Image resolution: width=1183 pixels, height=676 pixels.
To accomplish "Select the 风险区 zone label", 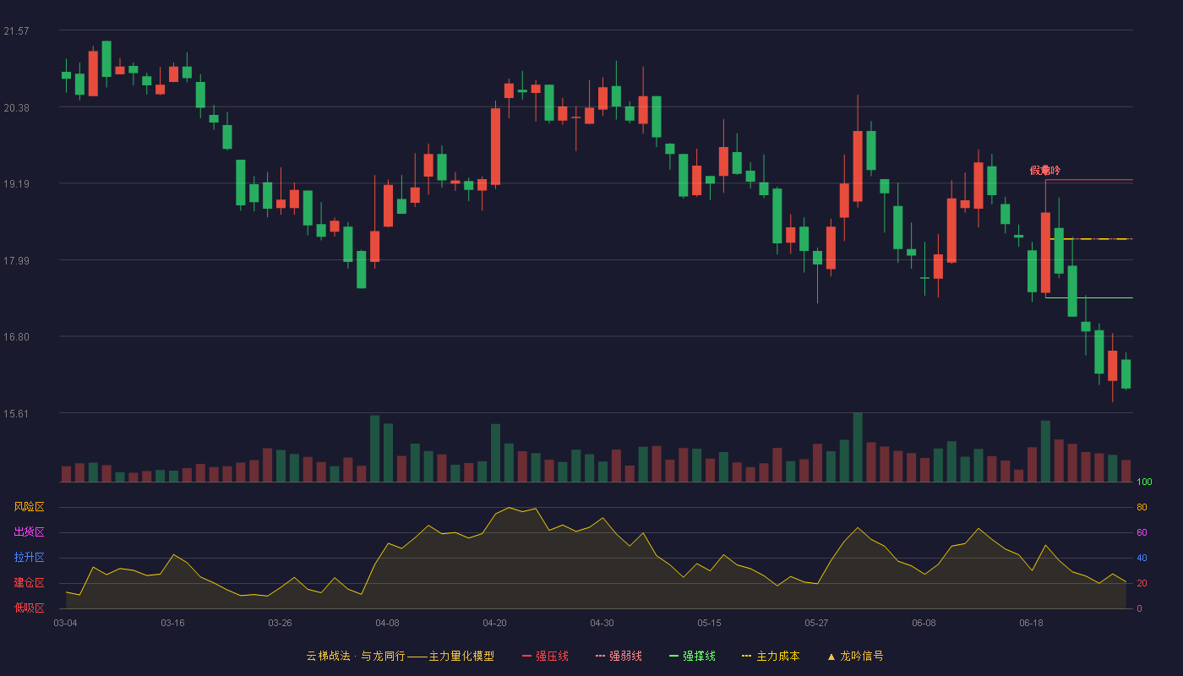I will [29, 507].
